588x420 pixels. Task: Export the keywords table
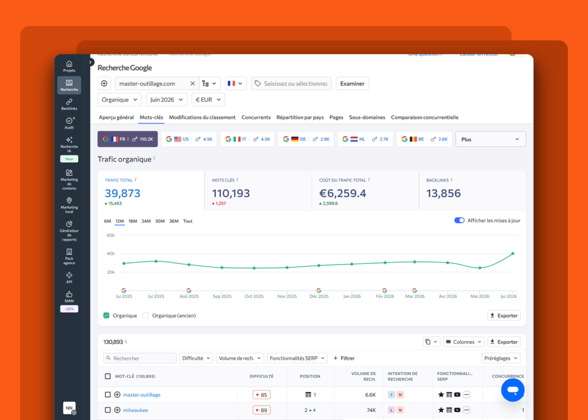click(x=504, y=342)
